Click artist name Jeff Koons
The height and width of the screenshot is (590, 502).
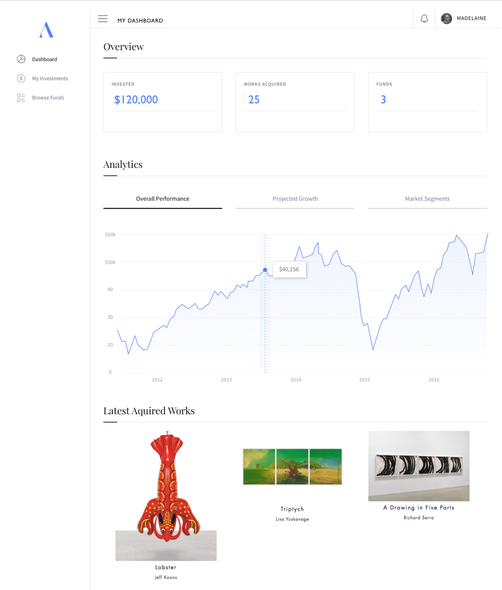click(166, 577)
